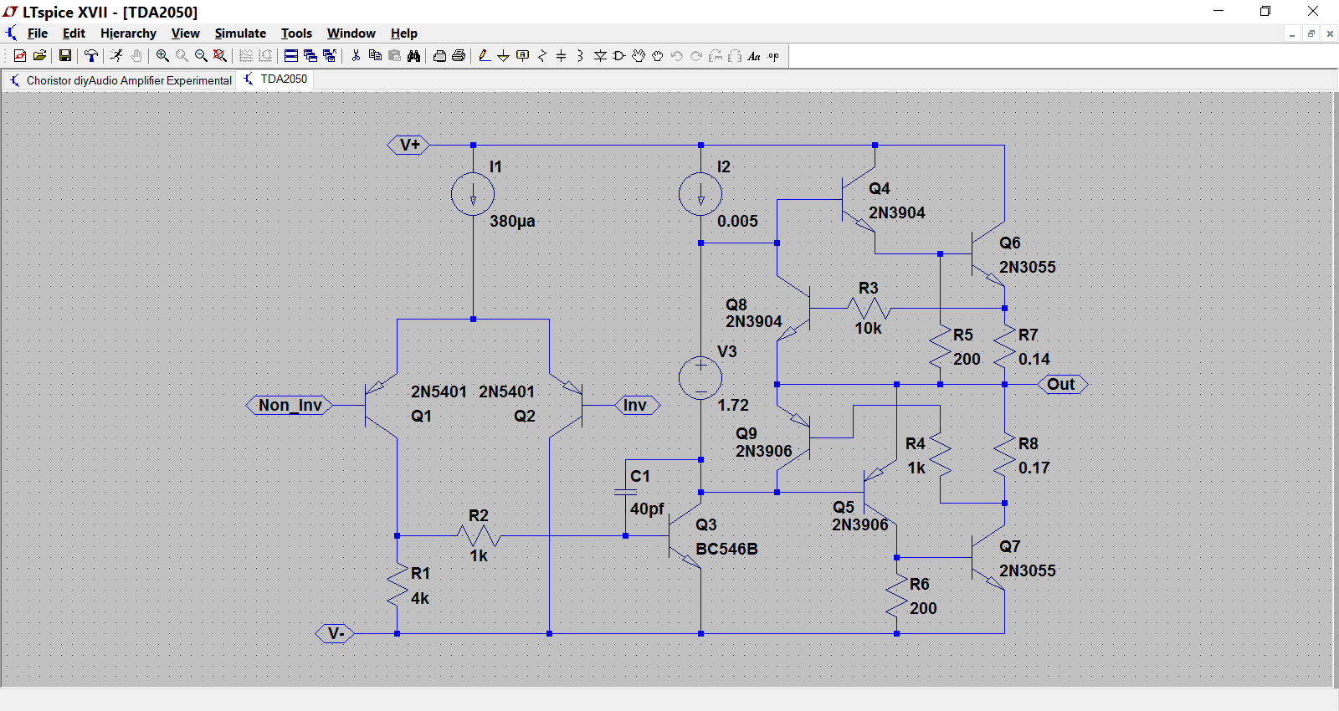Place Resistor component tool
Viewport: 1339px width, 711px height.
tap(542, 56)
